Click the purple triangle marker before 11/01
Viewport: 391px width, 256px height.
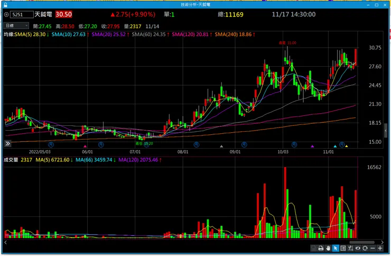tap(312, 146)
